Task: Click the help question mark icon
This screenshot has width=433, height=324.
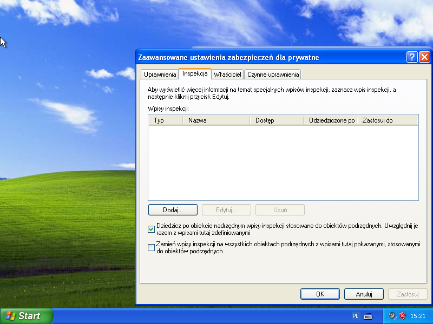Action: click(x=412, y=57)
